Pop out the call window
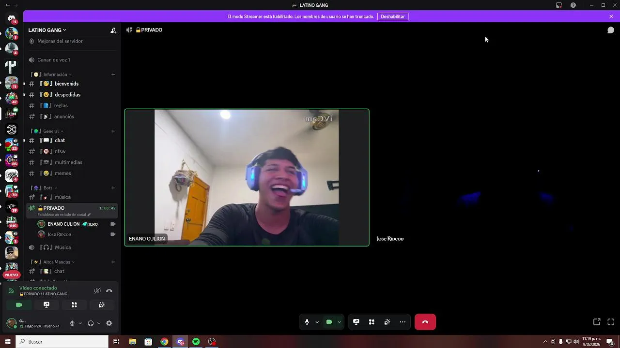This screenshot has width=620, height=348. click(x=597, y=322)
